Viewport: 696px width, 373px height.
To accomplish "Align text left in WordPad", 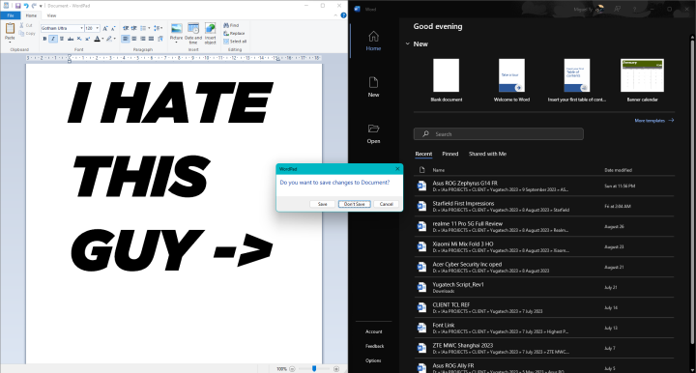I will tap(126, 39).
